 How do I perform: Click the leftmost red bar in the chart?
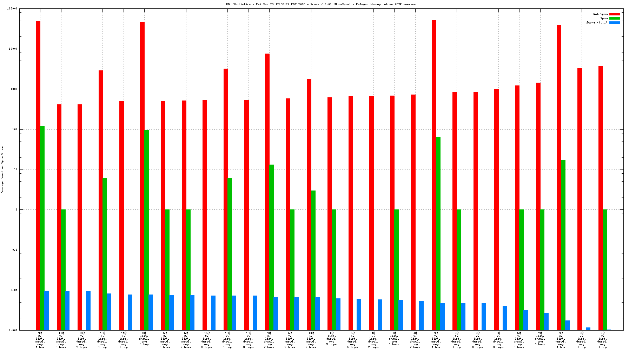pyautogui.click(x=38, y=175)
